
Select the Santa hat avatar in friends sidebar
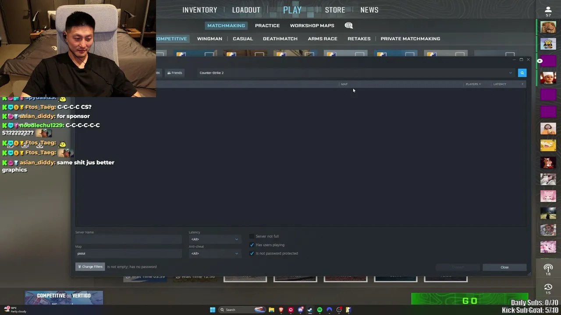point(548,77)
